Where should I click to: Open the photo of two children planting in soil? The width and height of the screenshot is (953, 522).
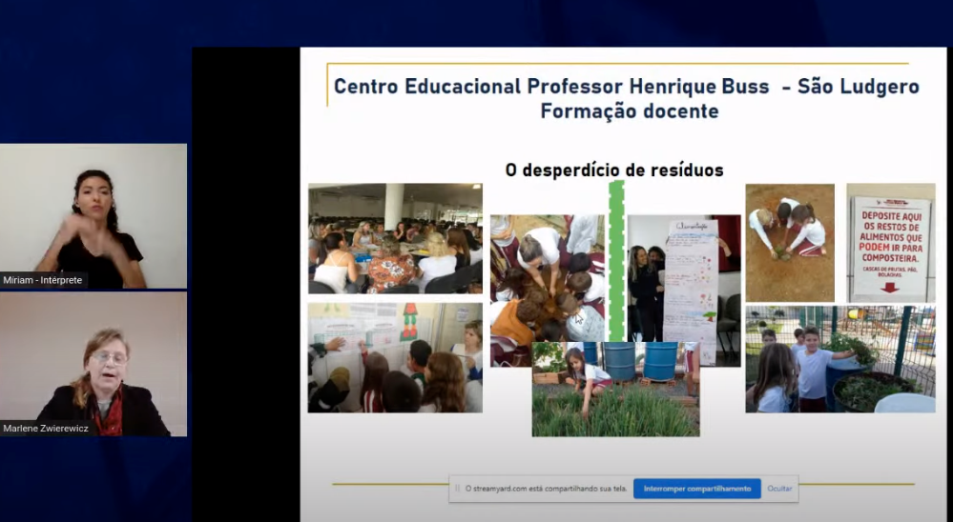(790, 243)
